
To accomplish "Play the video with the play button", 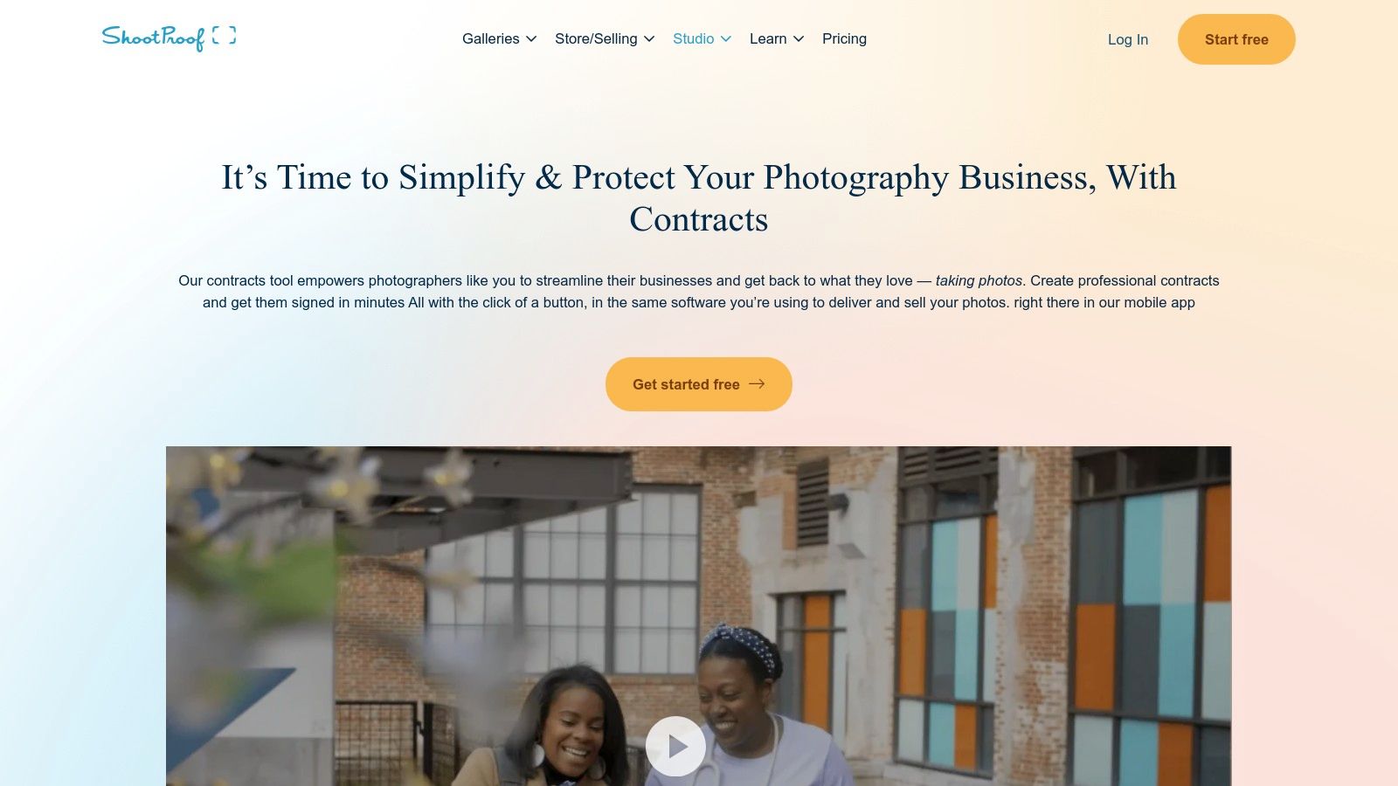I will (675, 746).
